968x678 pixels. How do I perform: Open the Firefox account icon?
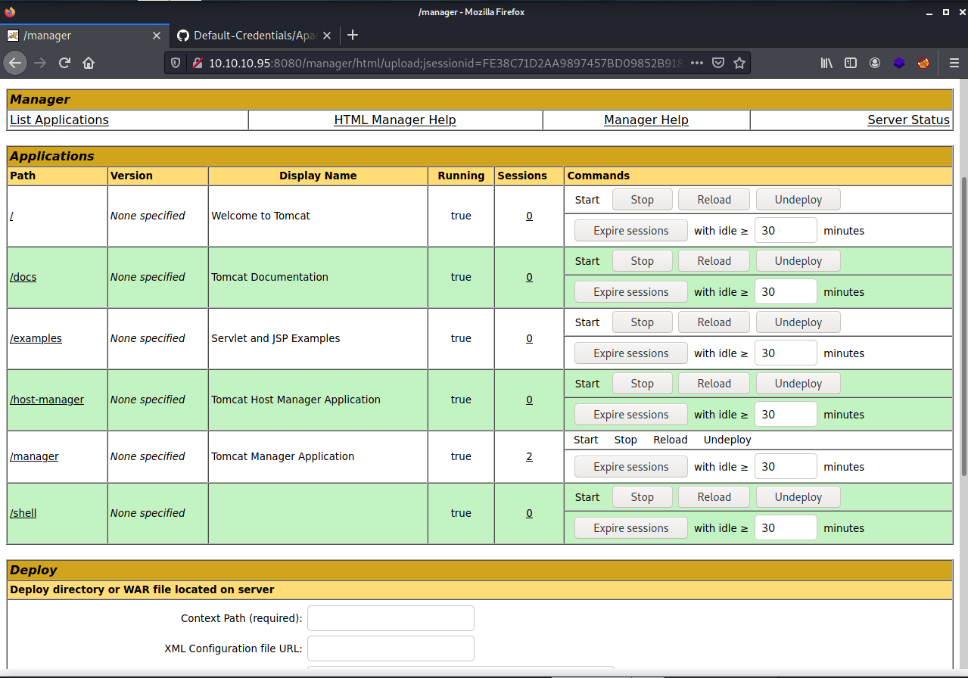tap(875, 63)
